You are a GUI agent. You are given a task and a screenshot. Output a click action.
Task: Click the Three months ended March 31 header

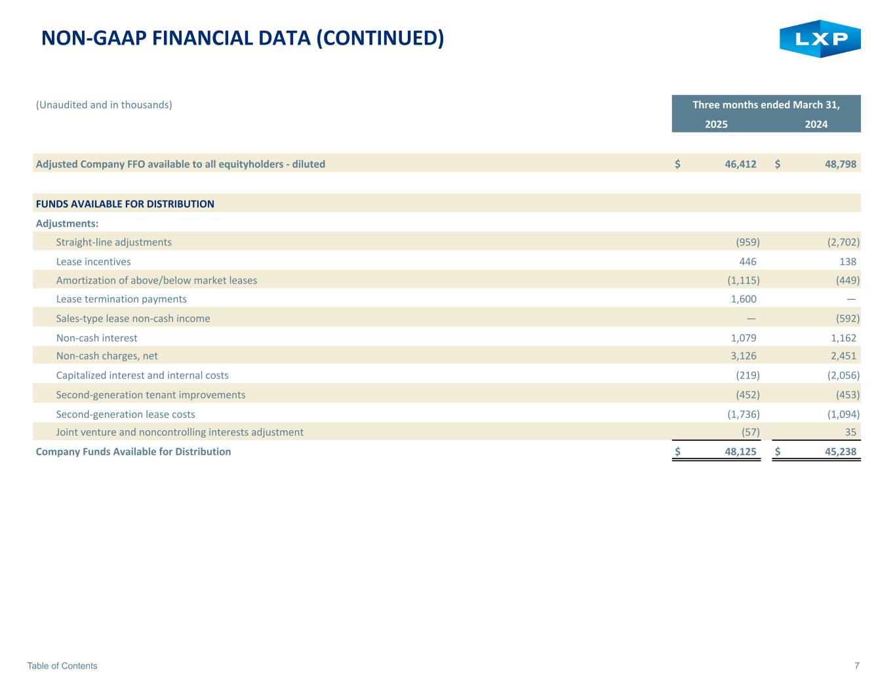766,105
